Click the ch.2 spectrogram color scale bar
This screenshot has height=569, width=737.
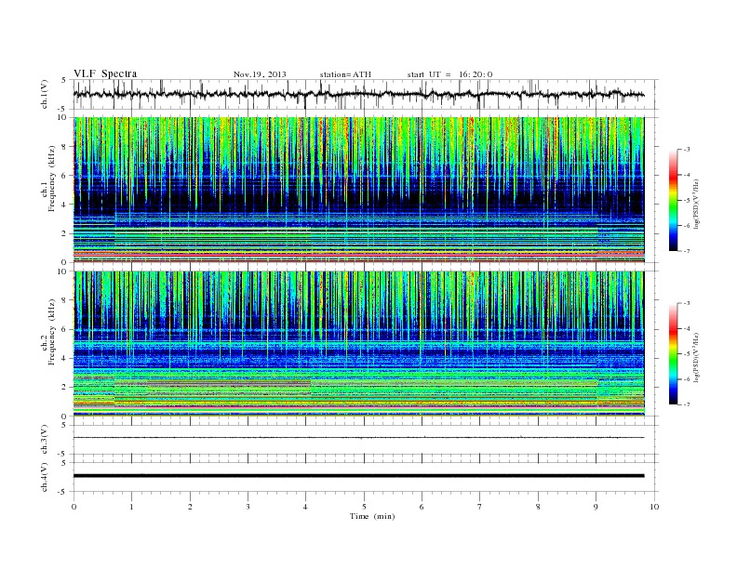click(x=674, y=353)
